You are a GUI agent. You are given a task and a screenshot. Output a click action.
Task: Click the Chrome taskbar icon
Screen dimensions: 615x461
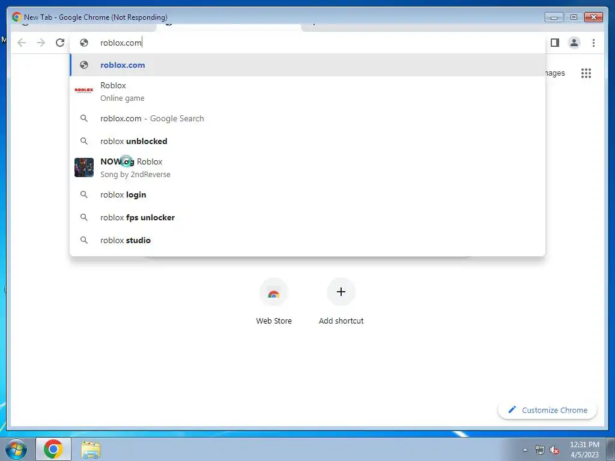[x=53, y=449]
